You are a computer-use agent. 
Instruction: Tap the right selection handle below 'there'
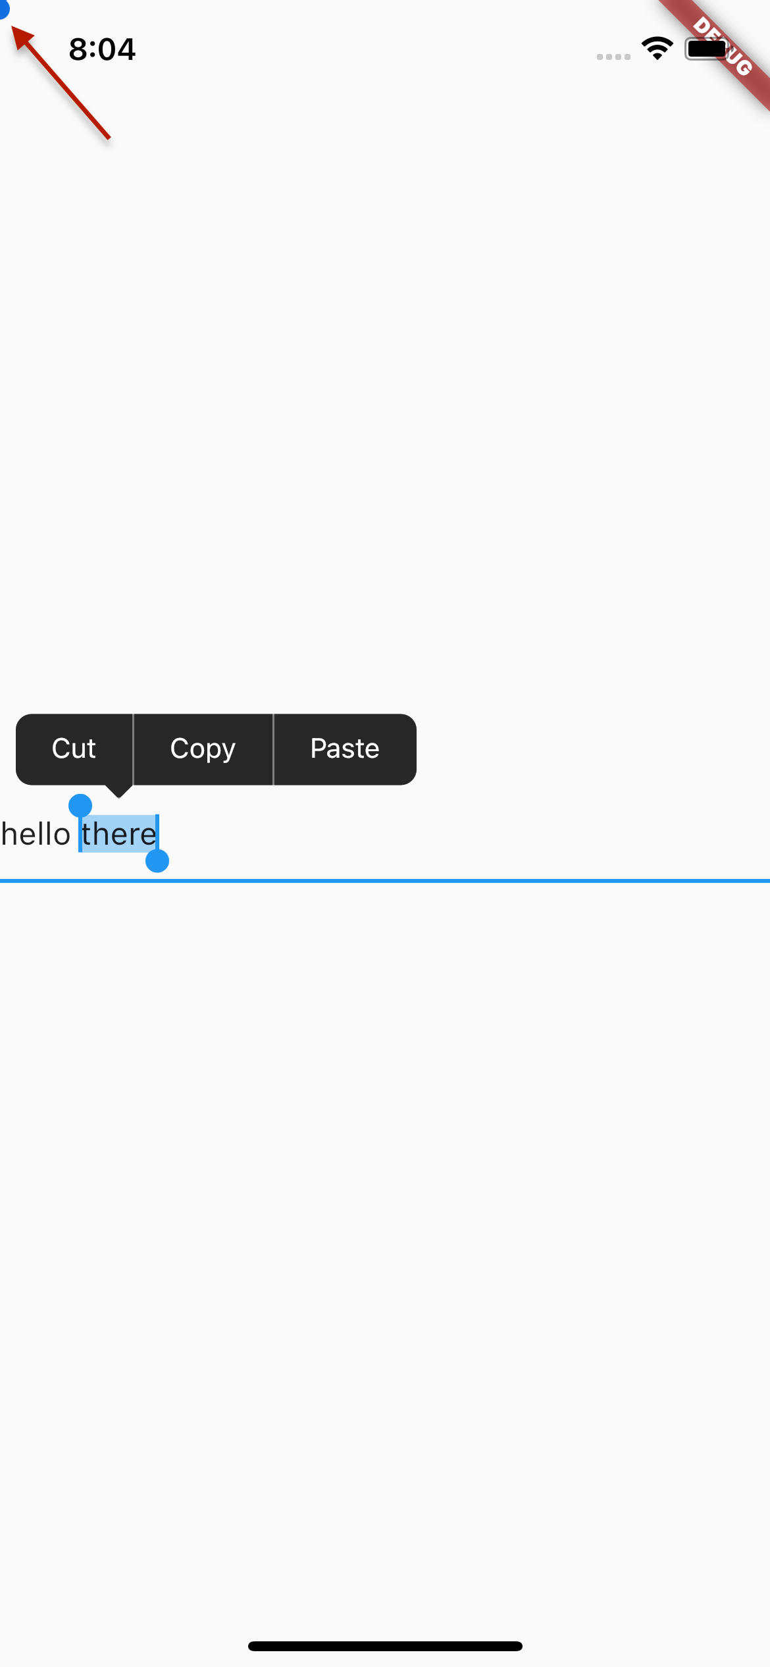coord(157,860)
